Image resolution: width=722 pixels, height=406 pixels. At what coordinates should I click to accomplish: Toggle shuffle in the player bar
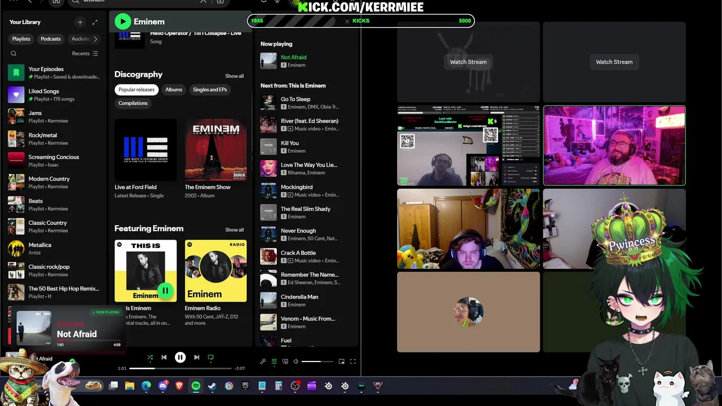tap(149, 357)
